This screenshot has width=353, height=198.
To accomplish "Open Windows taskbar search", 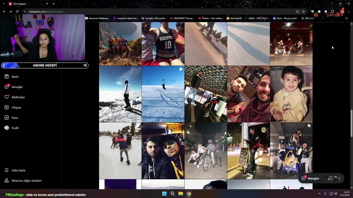I will click(x=173, y=194).
